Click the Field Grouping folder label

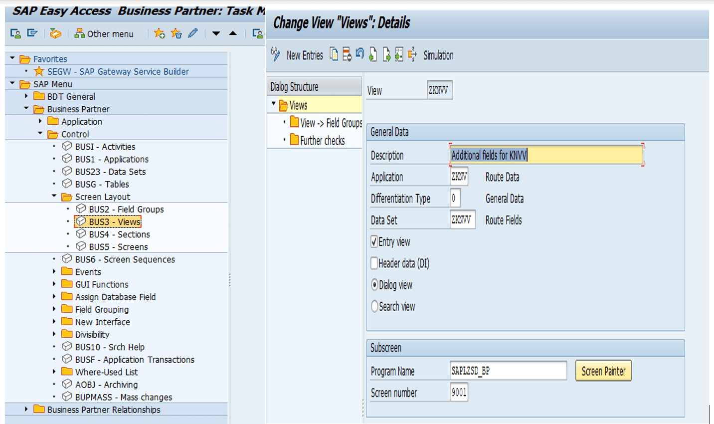[x=102, y=309]
